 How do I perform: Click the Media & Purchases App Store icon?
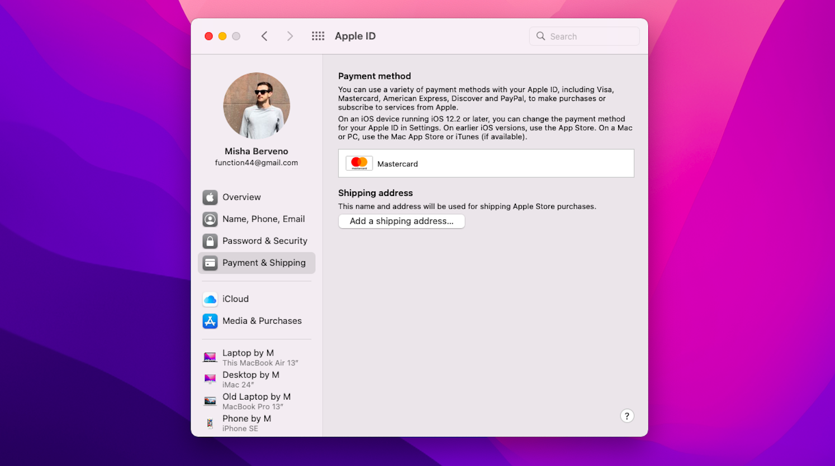[210, 321]
